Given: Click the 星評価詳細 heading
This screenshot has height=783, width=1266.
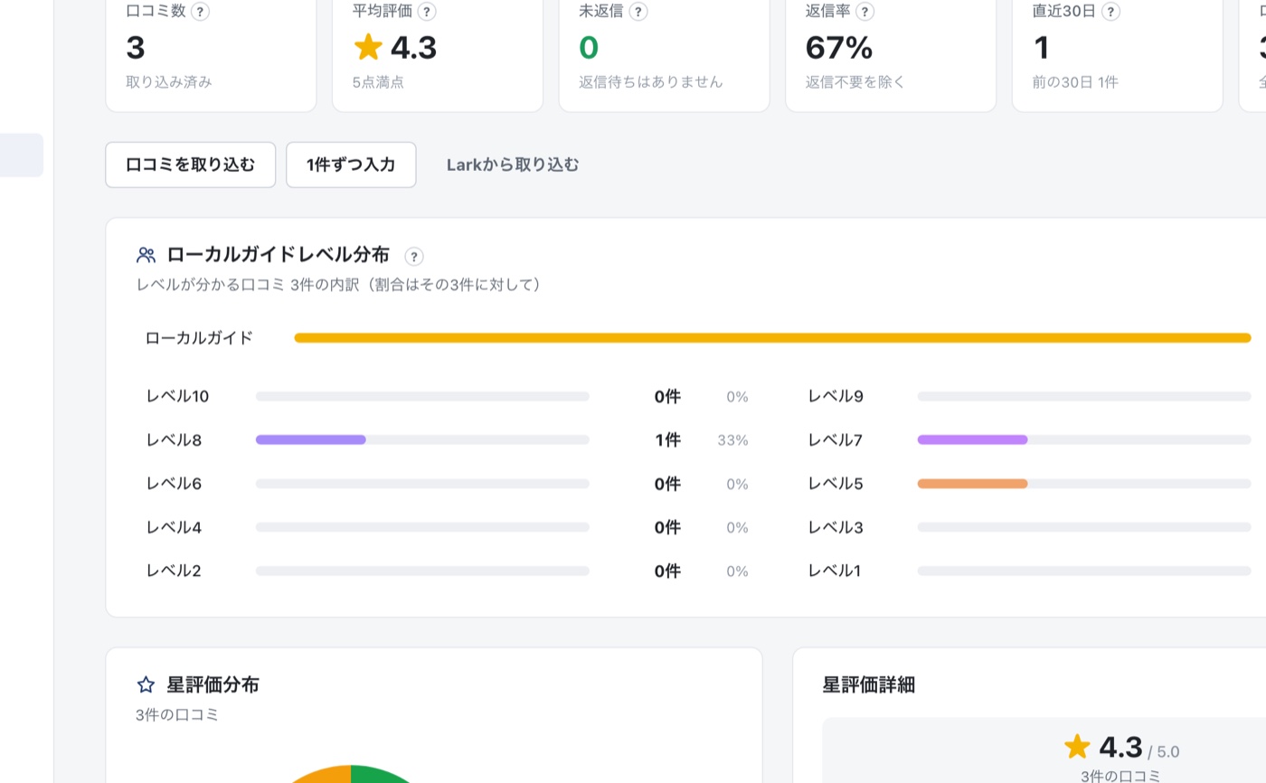Looking at the screenshot, I should (869, 684).
